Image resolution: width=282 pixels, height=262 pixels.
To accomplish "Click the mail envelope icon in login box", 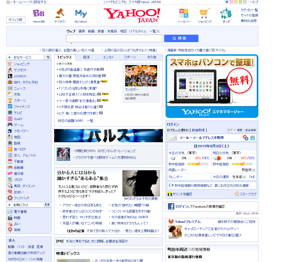I will click(x=173, y=138).
